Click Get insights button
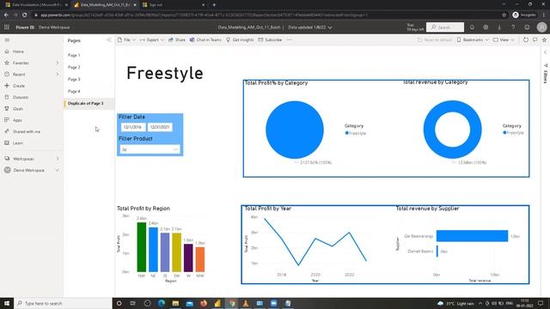Image resolution: width=550 pixels, height=309 pixels. 240,40
